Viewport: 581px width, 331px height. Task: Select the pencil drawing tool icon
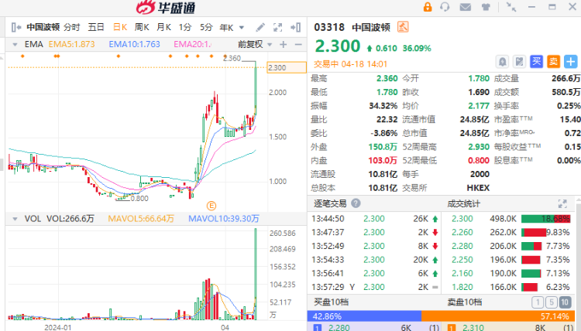point(260,27)
